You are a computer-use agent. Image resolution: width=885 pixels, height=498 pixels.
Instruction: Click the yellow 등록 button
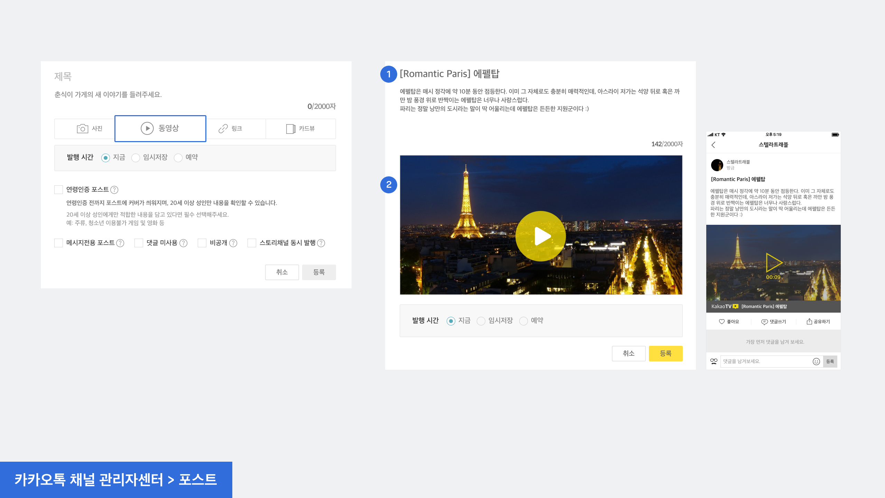665,353
